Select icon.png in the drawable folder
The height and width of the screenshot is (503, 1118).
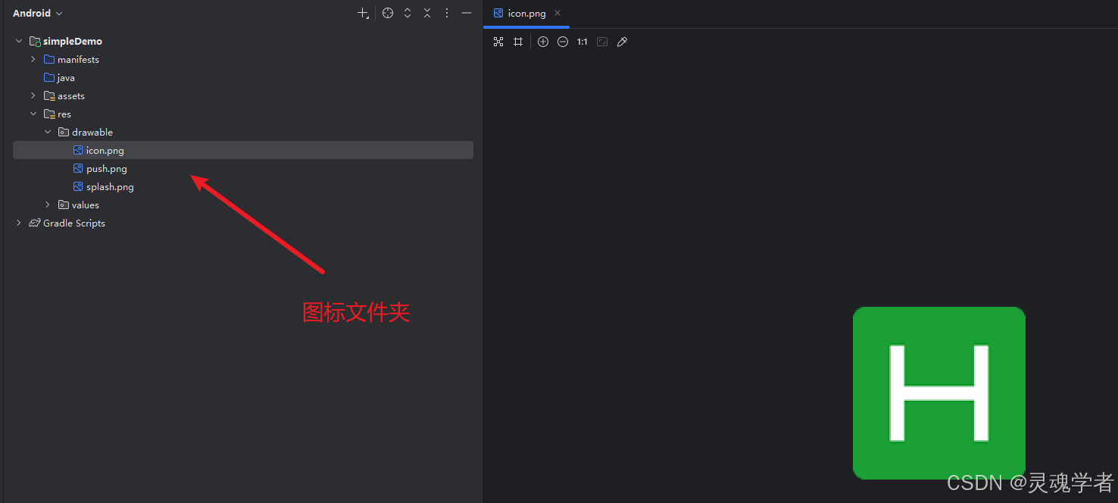point(242,150)
